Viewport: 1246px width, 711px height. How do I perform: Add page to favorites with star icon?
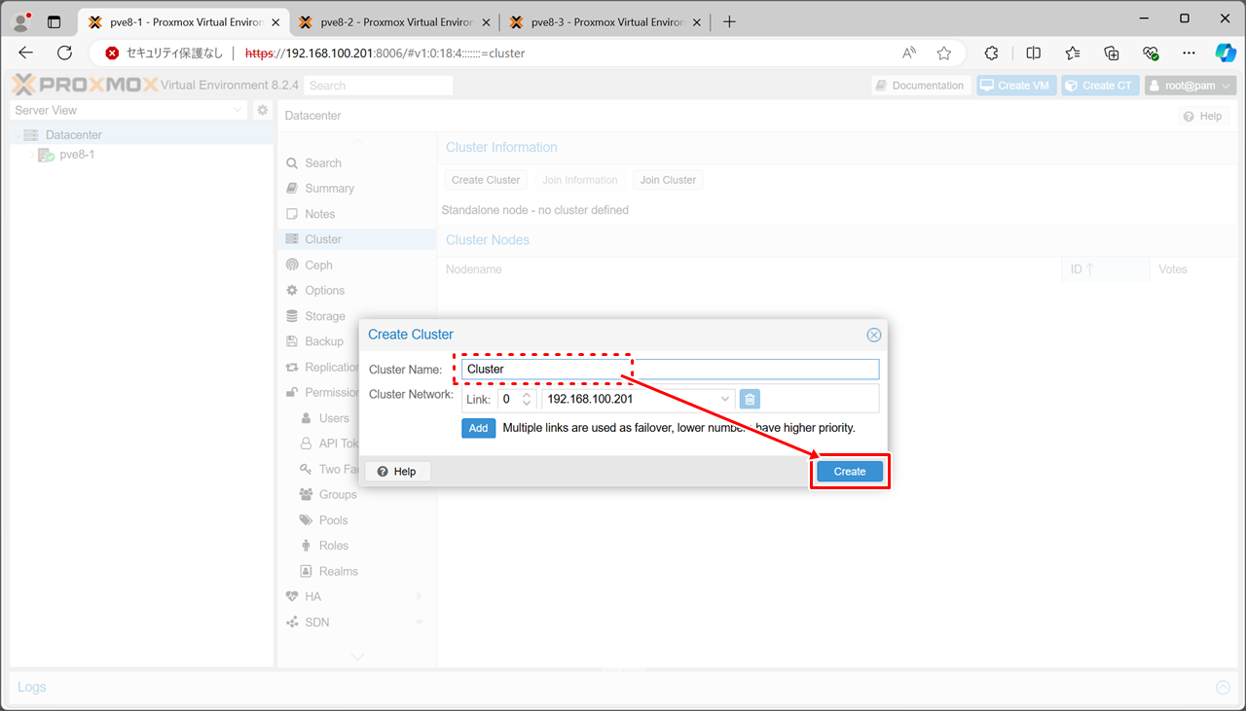(943, 53)
